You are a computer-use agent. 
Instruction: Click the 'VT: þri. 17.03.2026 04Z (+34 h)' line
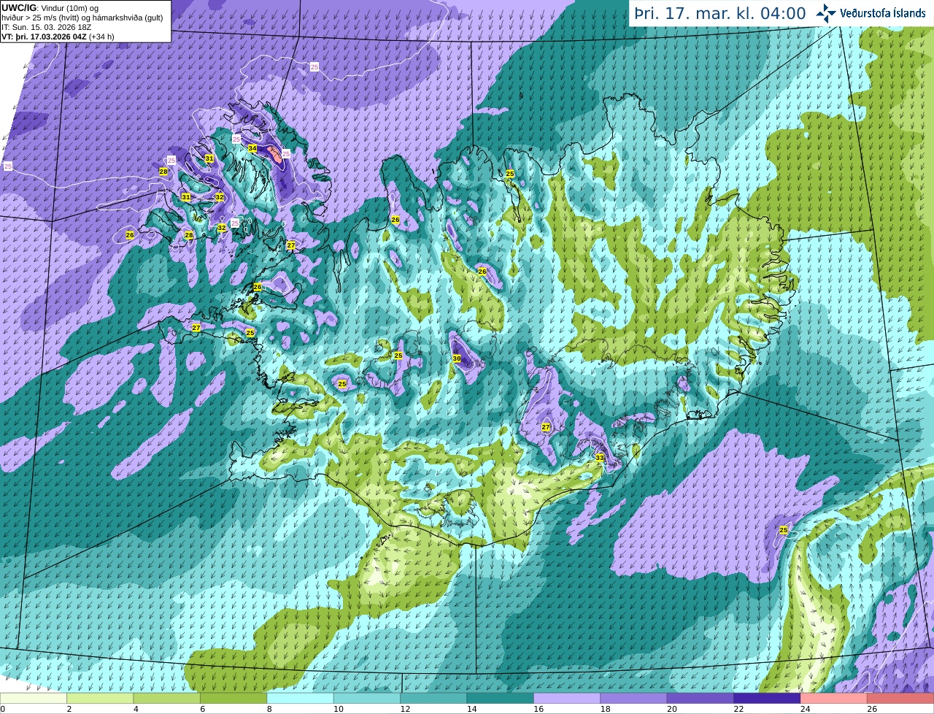(58, 37)
